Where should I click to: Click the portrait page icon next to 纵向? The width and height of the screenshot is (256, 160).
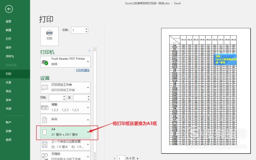tap(45, 120)
